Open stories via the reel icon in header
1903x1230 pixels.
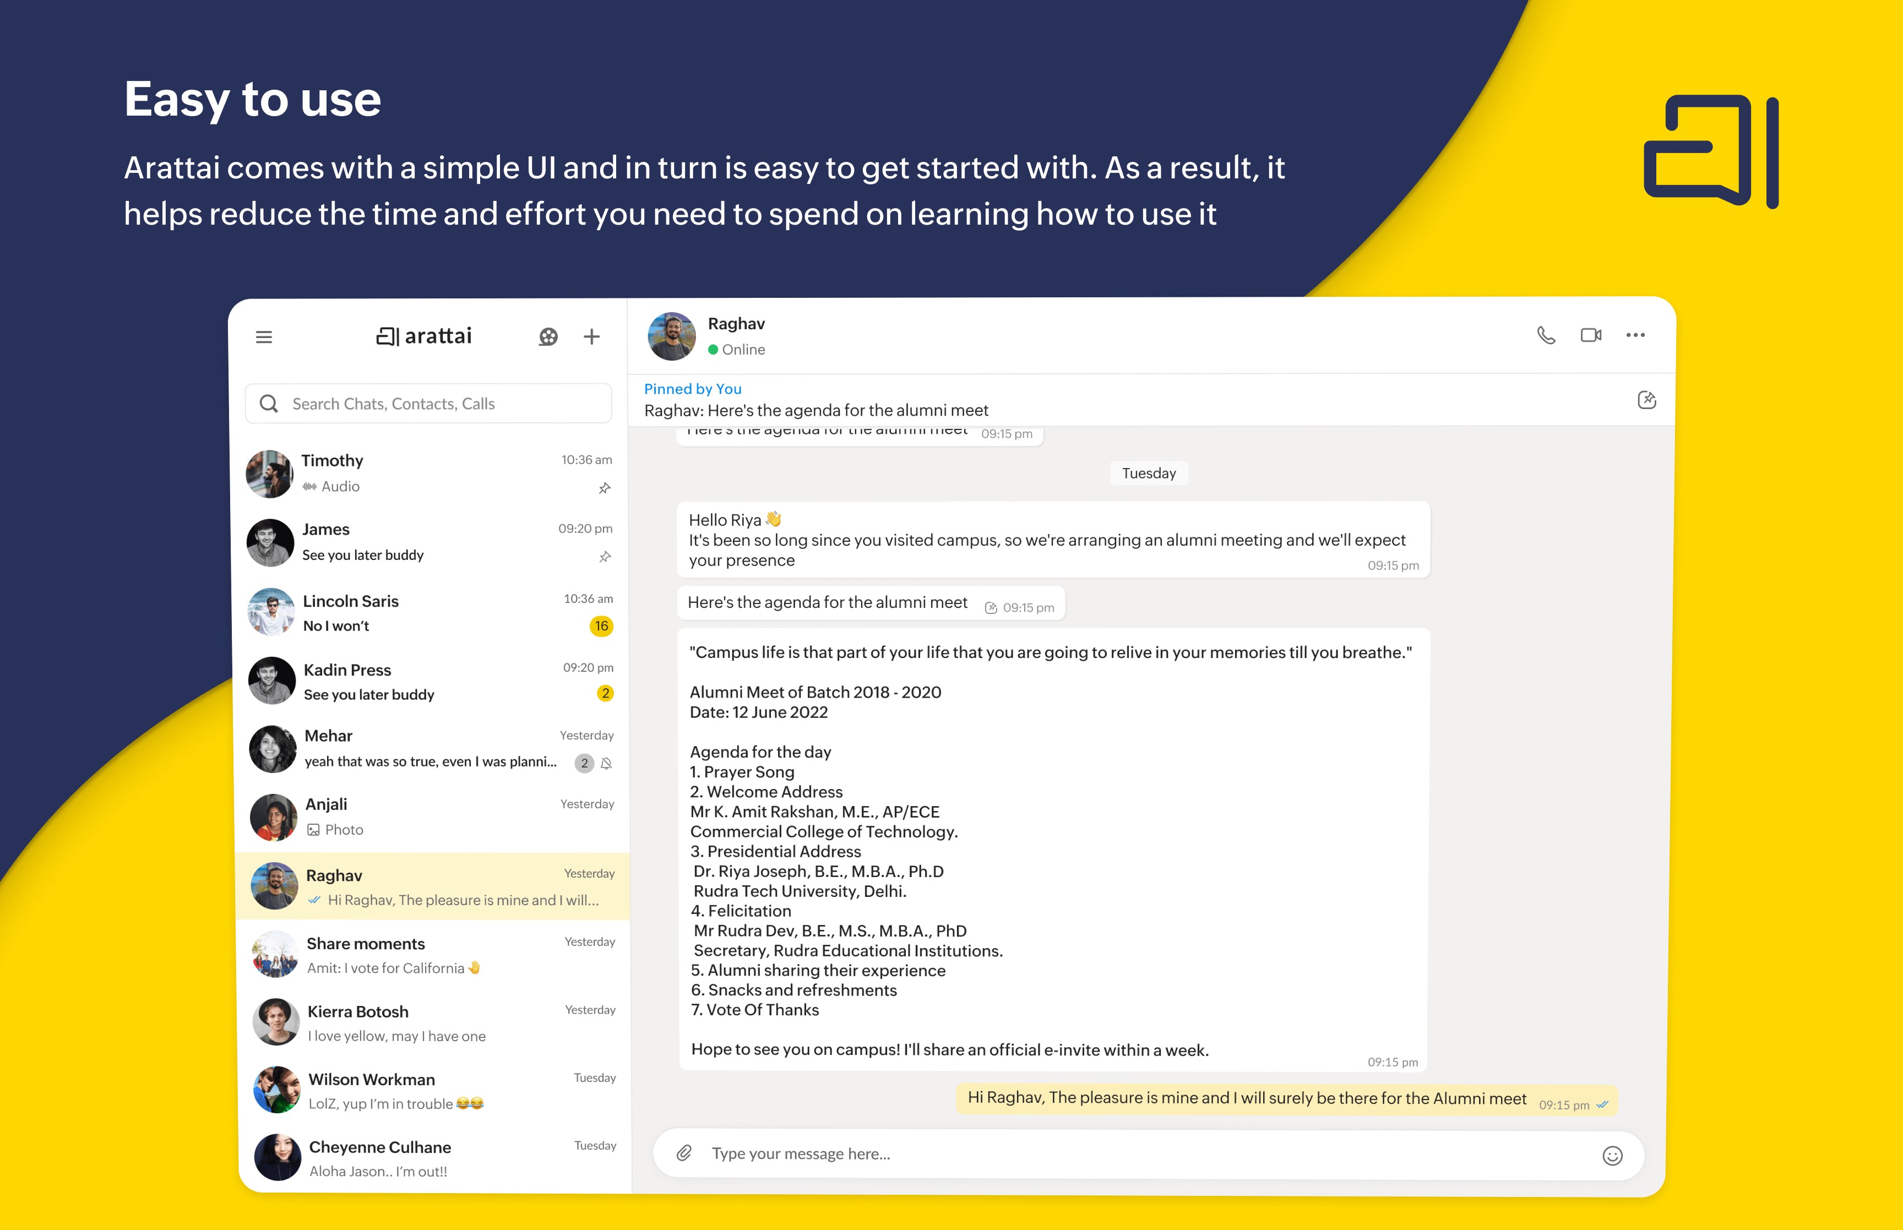click(x=548, y=336)
